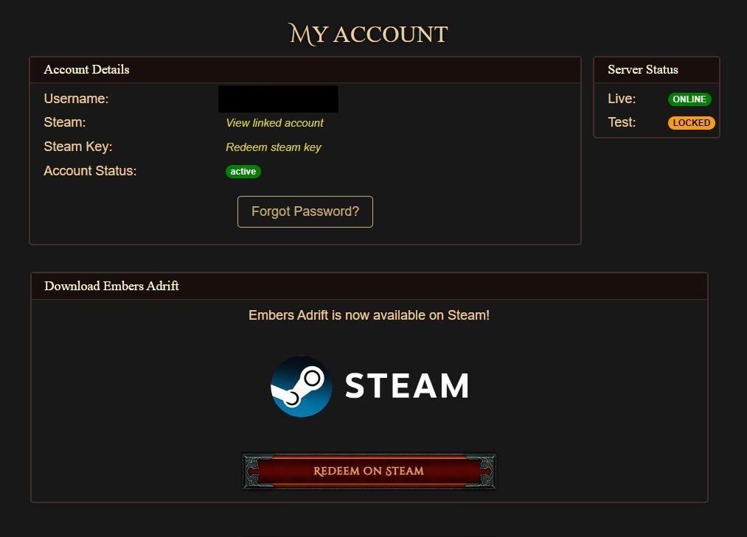The image size is (747, 537).
Task: Follow the Redeem steam key link
Action: point(274,147)
